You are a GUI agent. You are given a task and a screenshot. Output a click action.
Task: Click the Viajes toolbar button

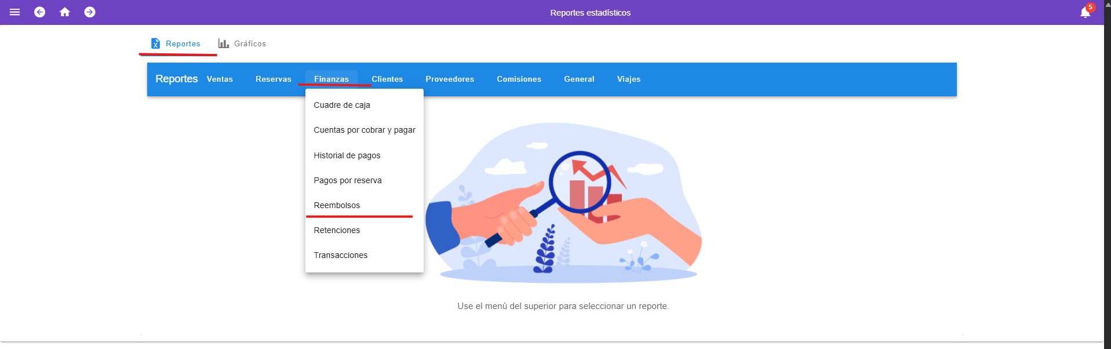click(x=629, y=79)
